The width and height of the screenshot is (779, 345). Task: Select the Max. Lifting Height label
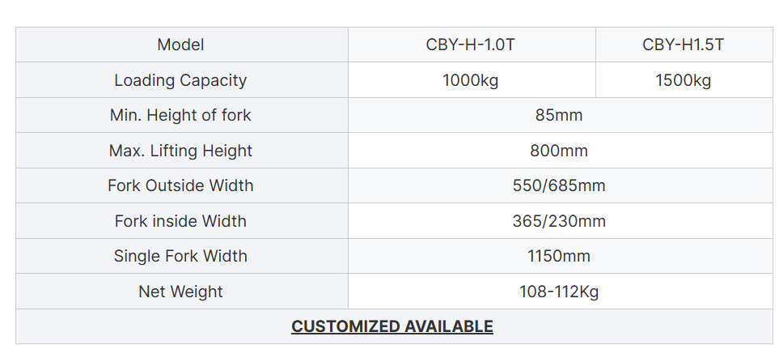tap(182, 151)
